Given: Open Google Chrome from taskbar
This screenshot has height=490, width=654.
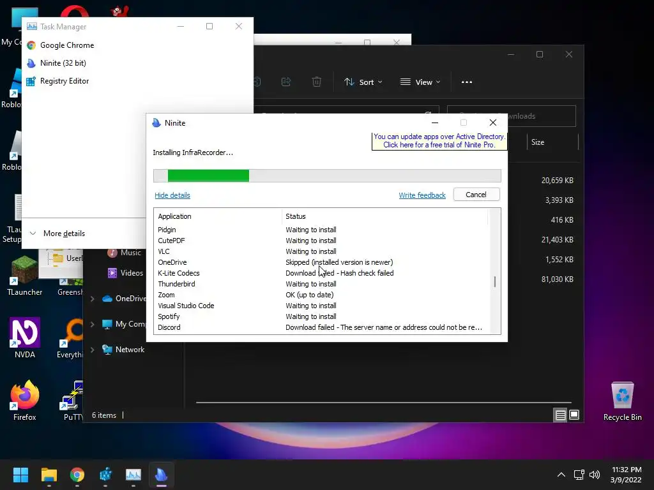Looking at the screenshot, I should pos(77,475).
